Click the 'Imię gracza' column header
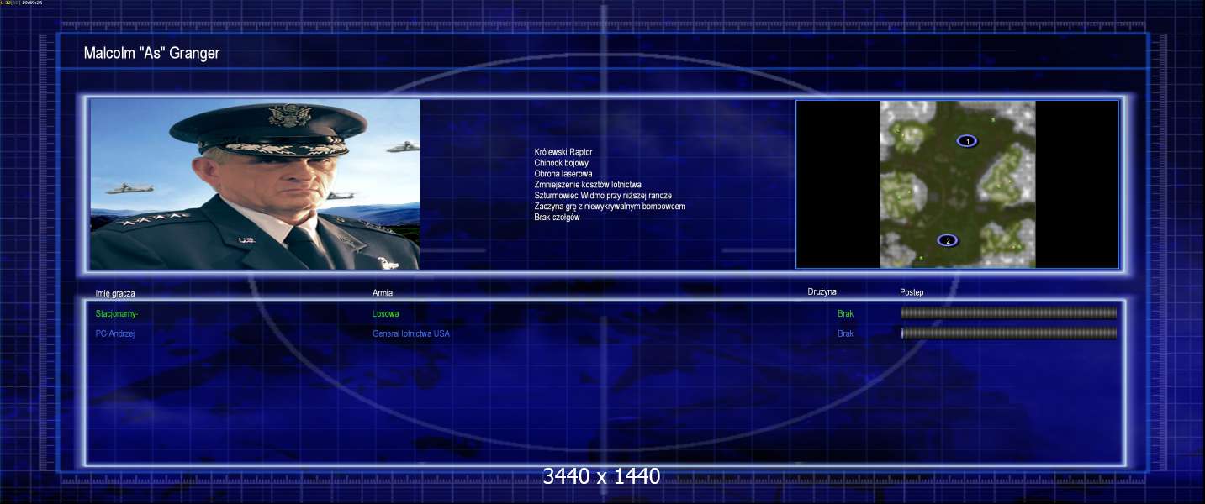1205x504 pixels. [x=115, y=294]
